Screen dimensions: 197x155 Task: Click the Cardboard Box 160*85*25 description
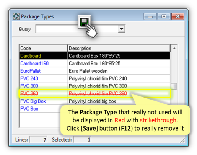tap(94, 63)
